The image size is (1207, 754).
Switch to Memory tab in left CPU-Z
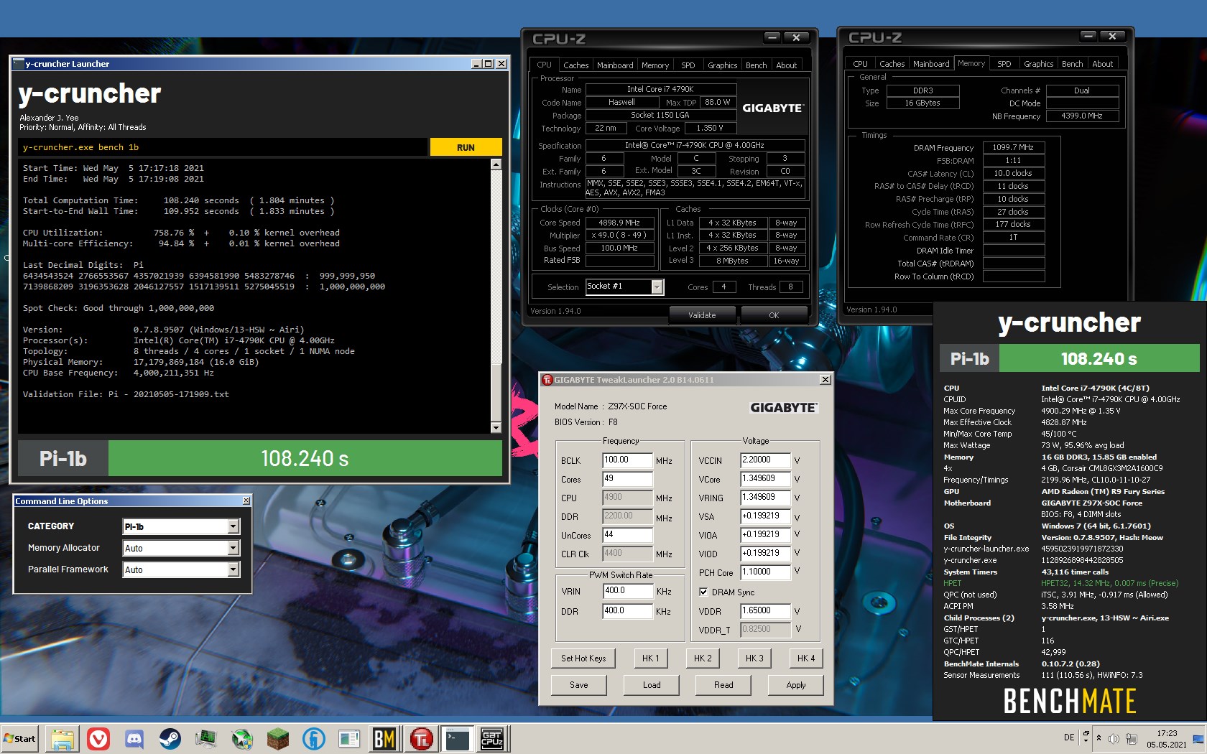click(x=655, y=65)
